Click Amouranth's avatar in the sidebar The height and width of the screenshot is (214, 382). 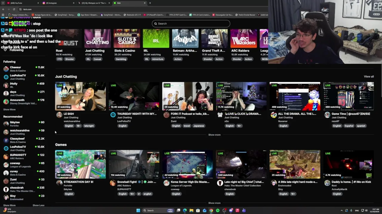coord(6,102)
